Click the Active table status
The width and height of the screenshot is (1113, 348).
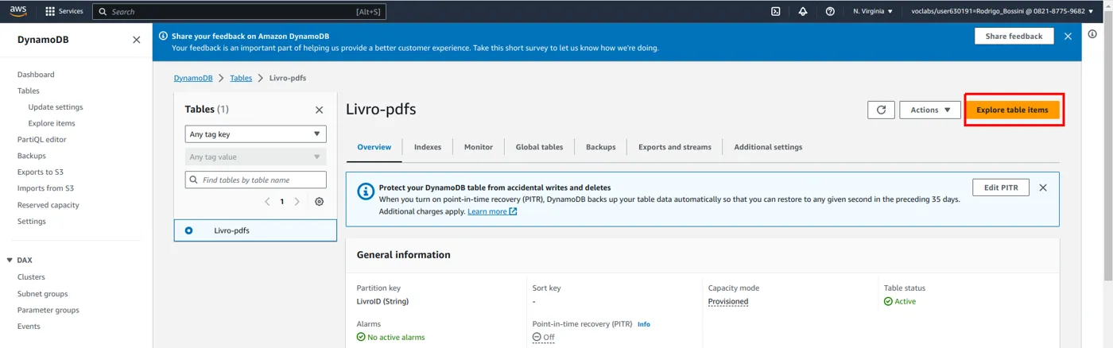[x=900, y=302]
